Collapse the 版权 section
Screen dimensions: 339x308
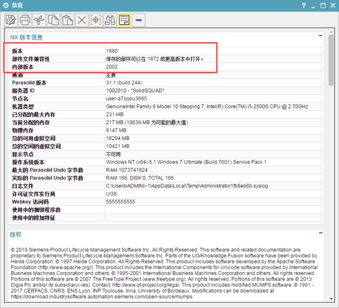tap(321, 234)
